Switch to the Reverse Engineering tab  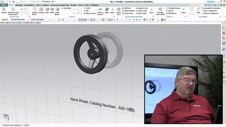tap(60, 5)
